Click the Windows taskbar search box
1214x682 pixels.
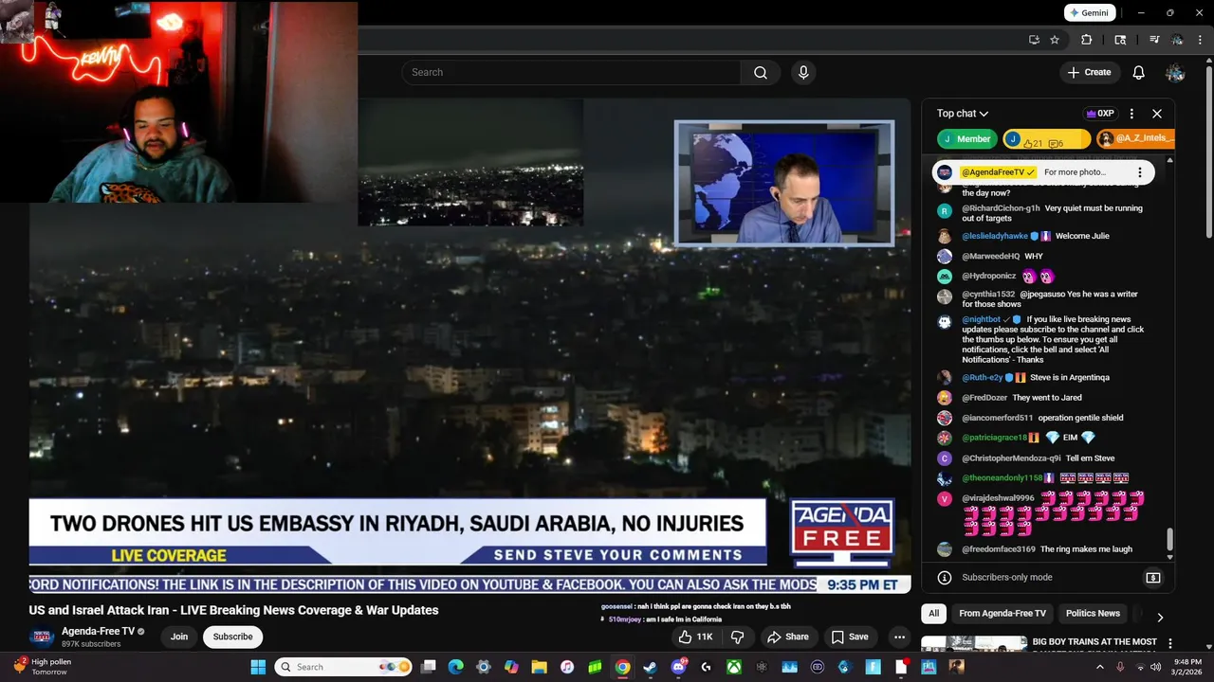(343, 667)
